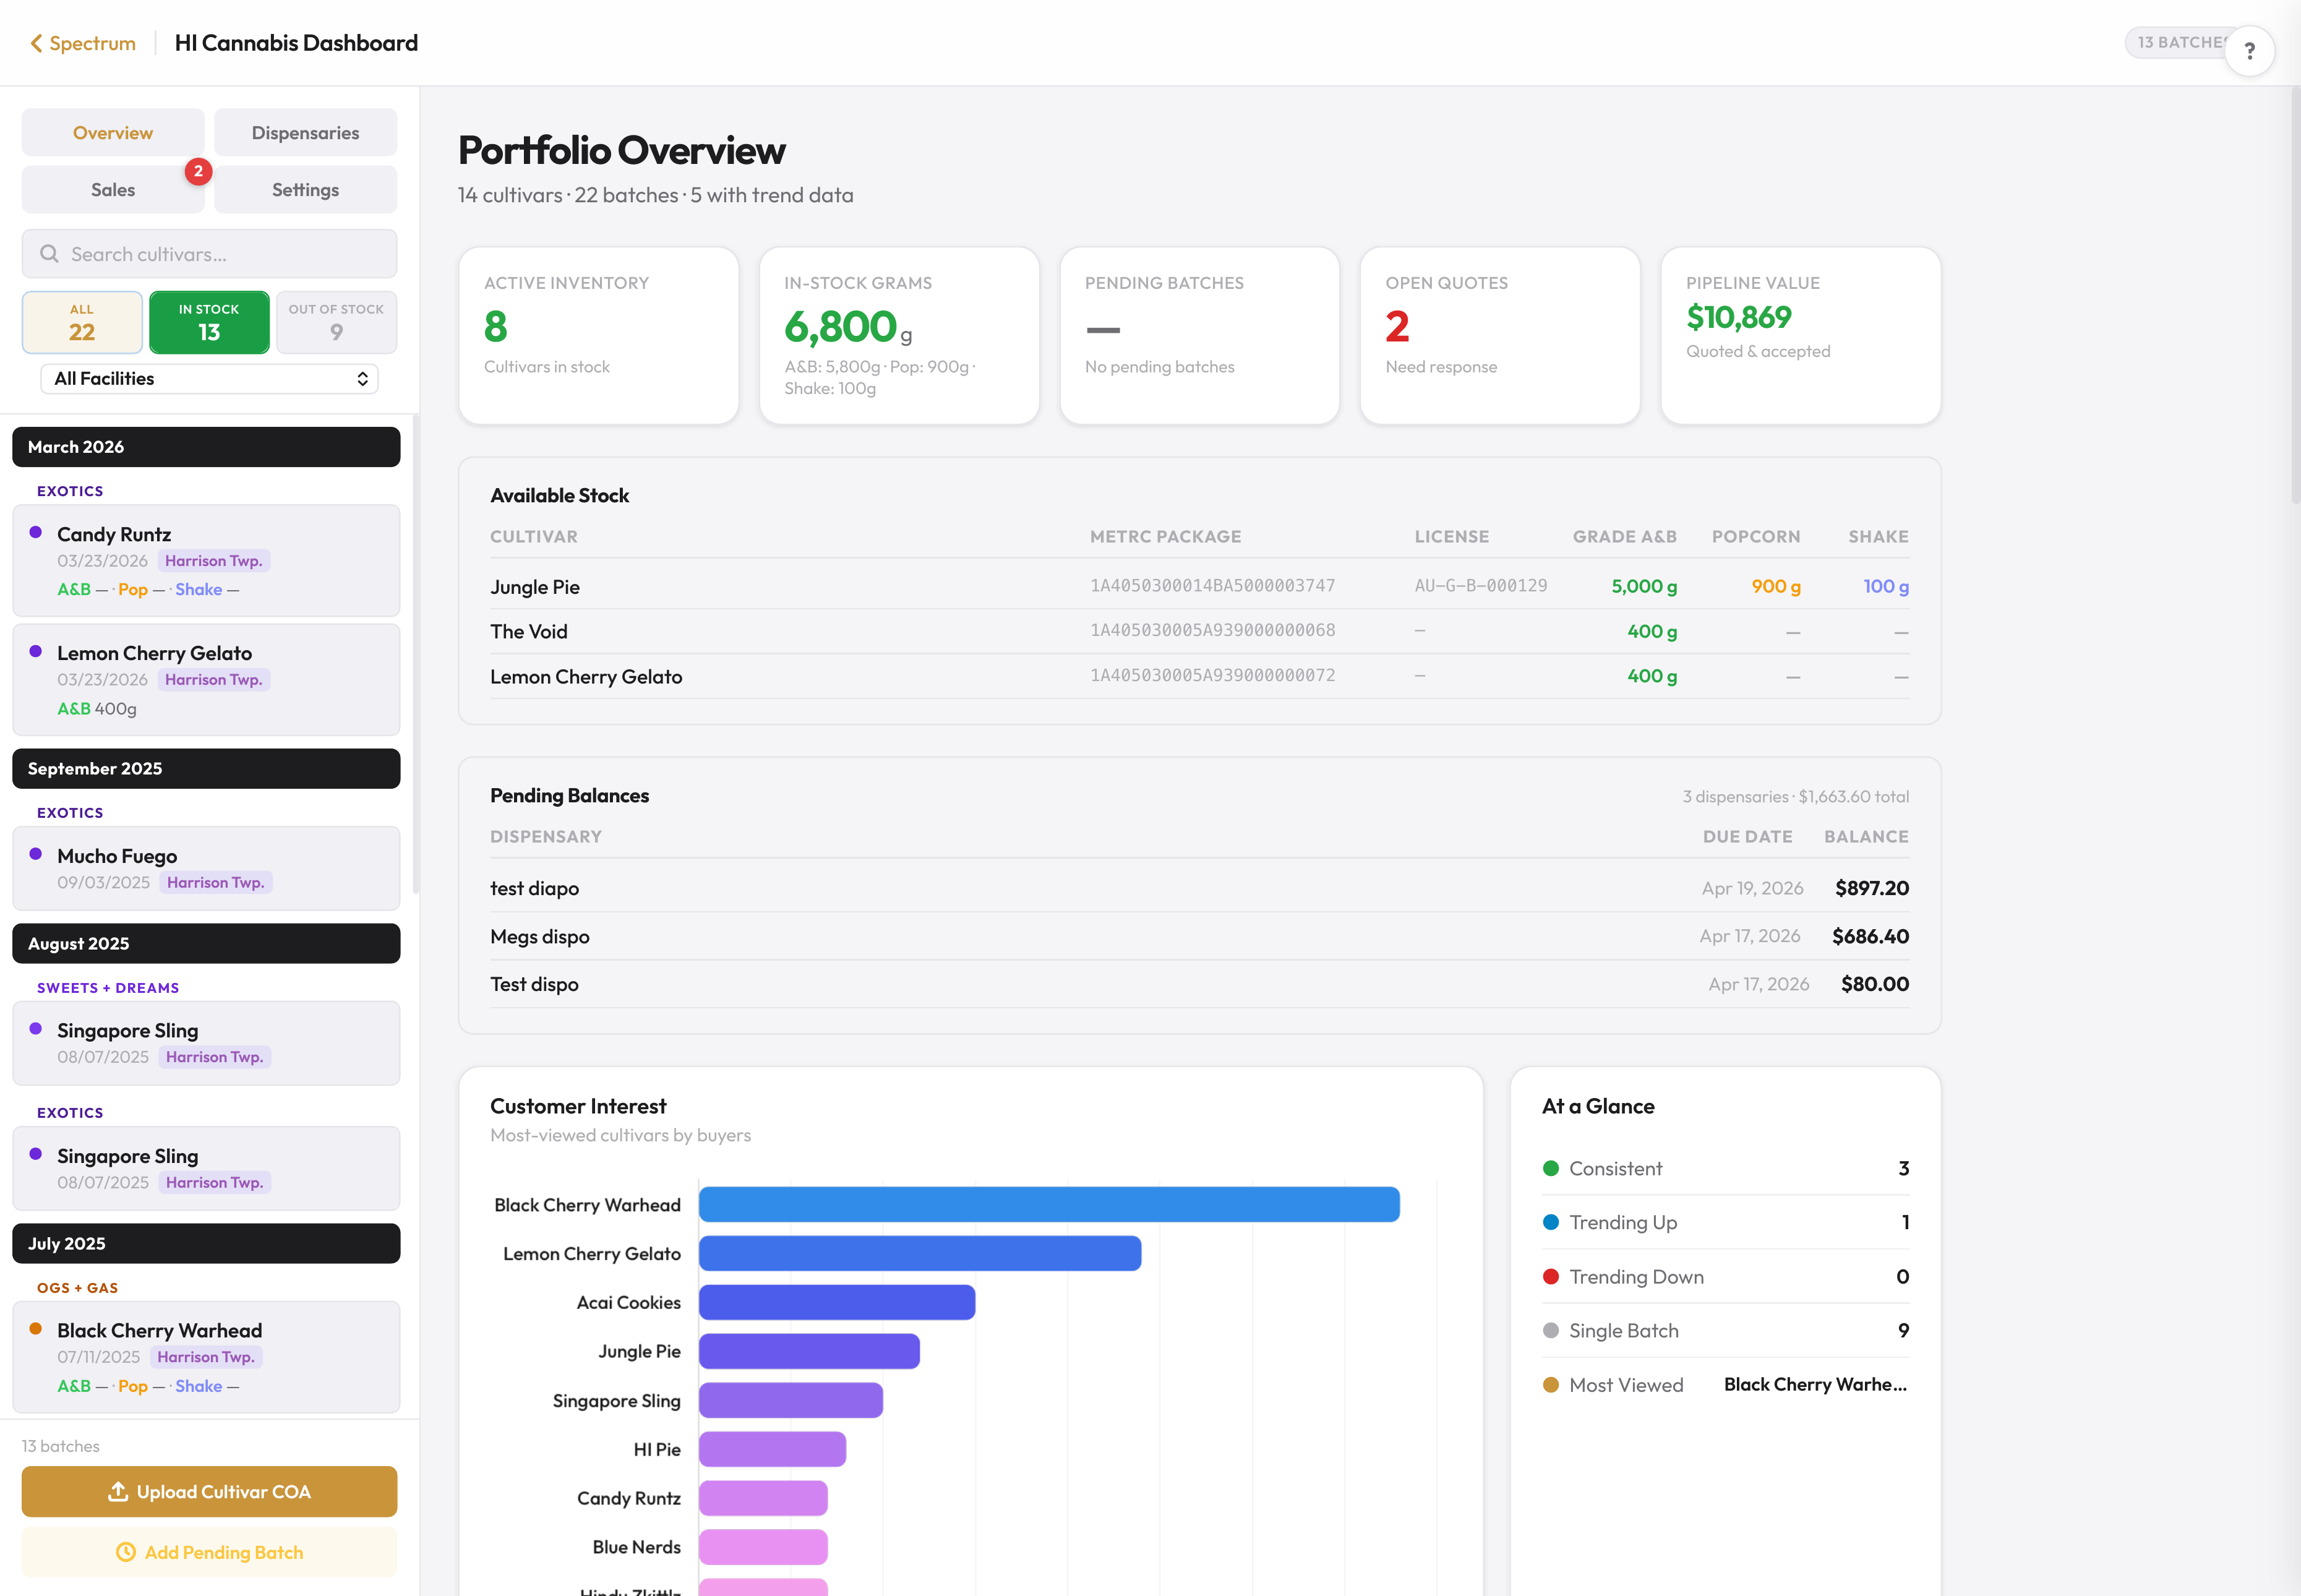The image size is (2301, 1596).
Task: Click the upload icon on Upload Cultivar COA
Action: 117,1491
